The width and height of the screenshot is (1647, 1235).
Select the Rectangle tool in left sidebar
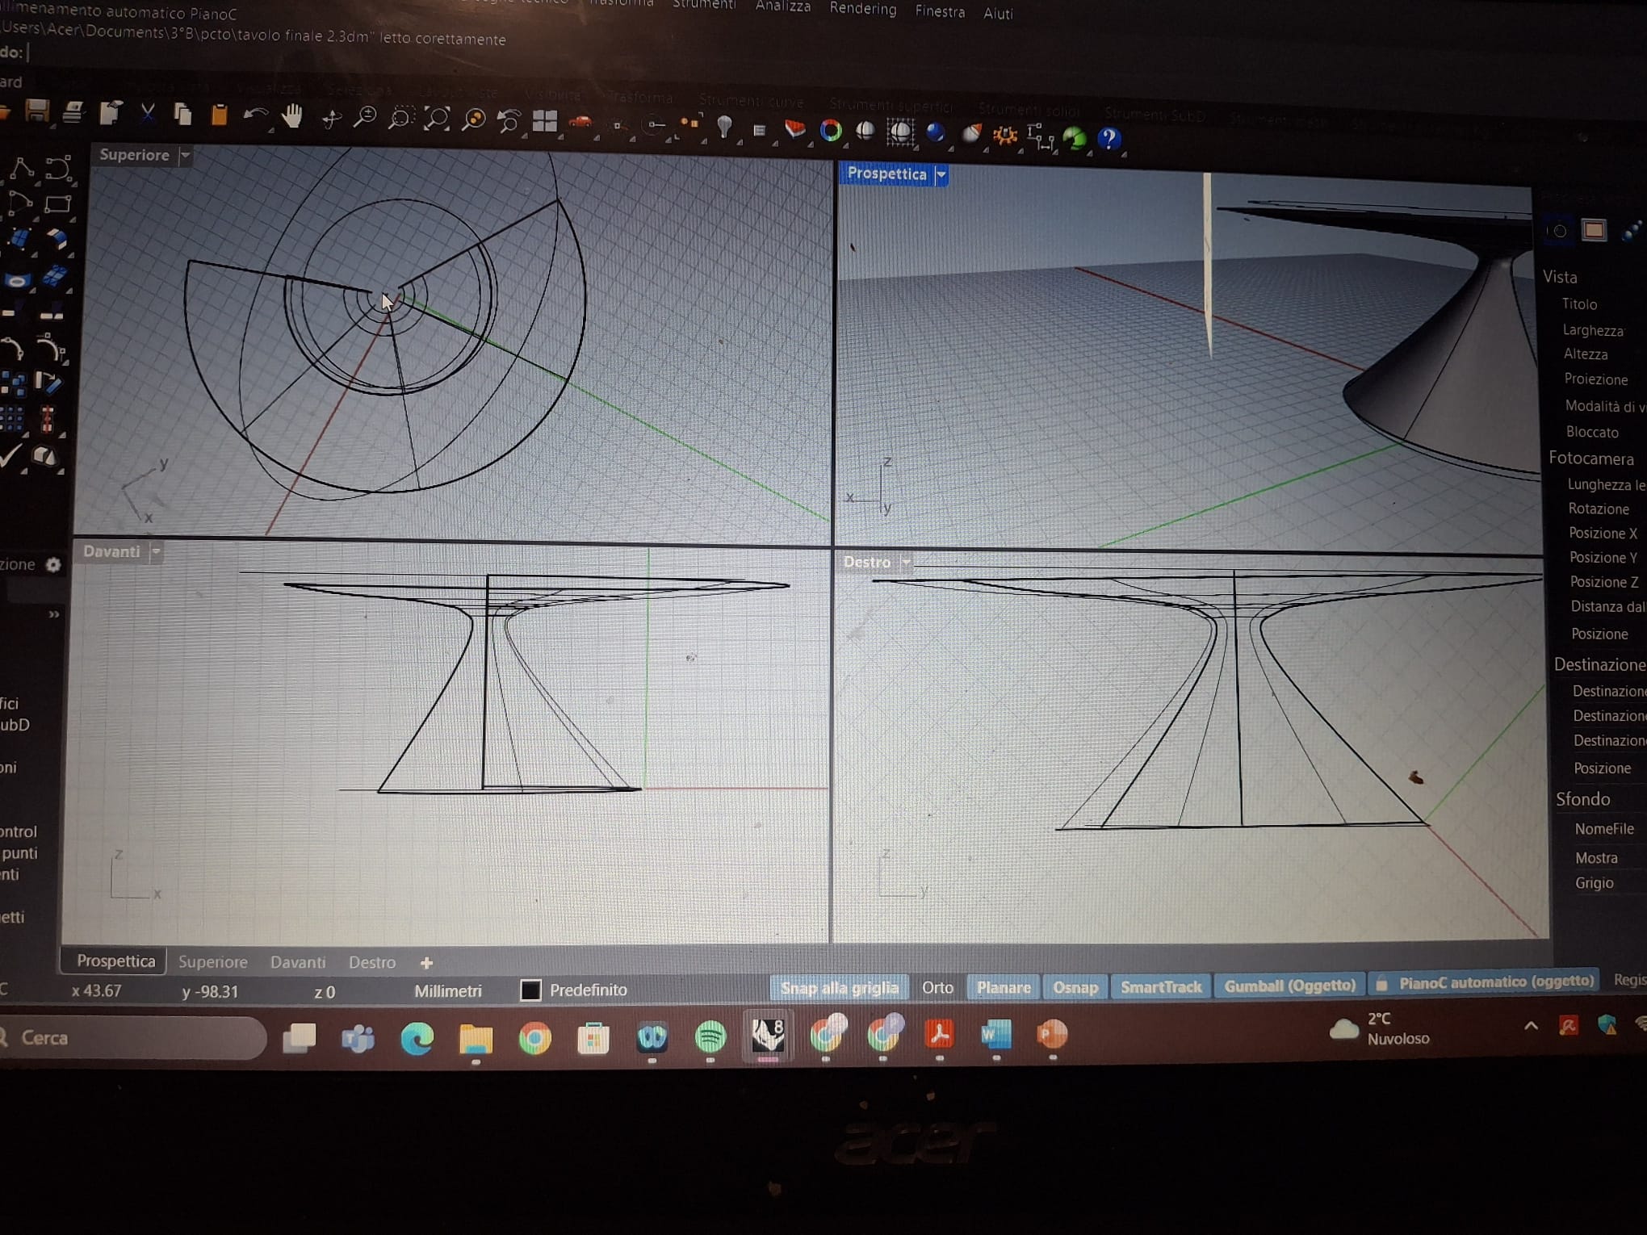(x=58, y=203)
